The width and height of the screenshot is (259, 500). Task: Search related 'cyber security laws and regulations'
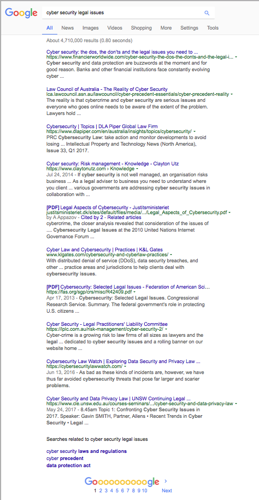(x=86, y=451)
